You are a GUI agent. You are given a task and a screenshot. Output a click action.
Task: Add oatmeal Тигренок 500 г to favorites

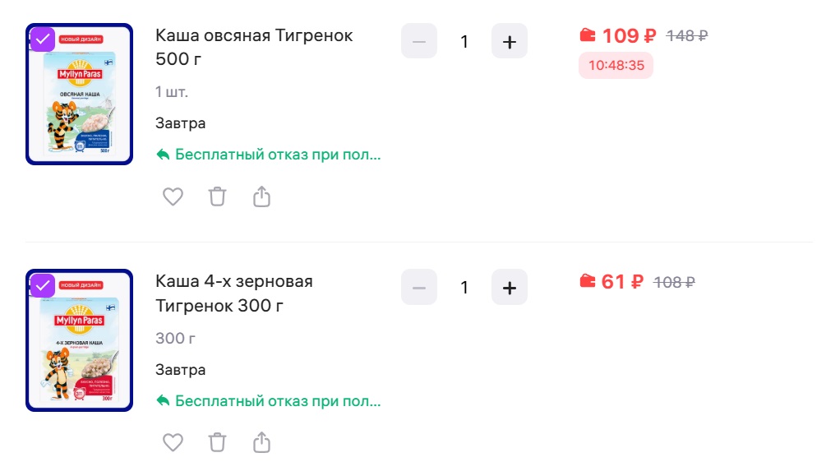pyautogui.click(x=173, y=196)
